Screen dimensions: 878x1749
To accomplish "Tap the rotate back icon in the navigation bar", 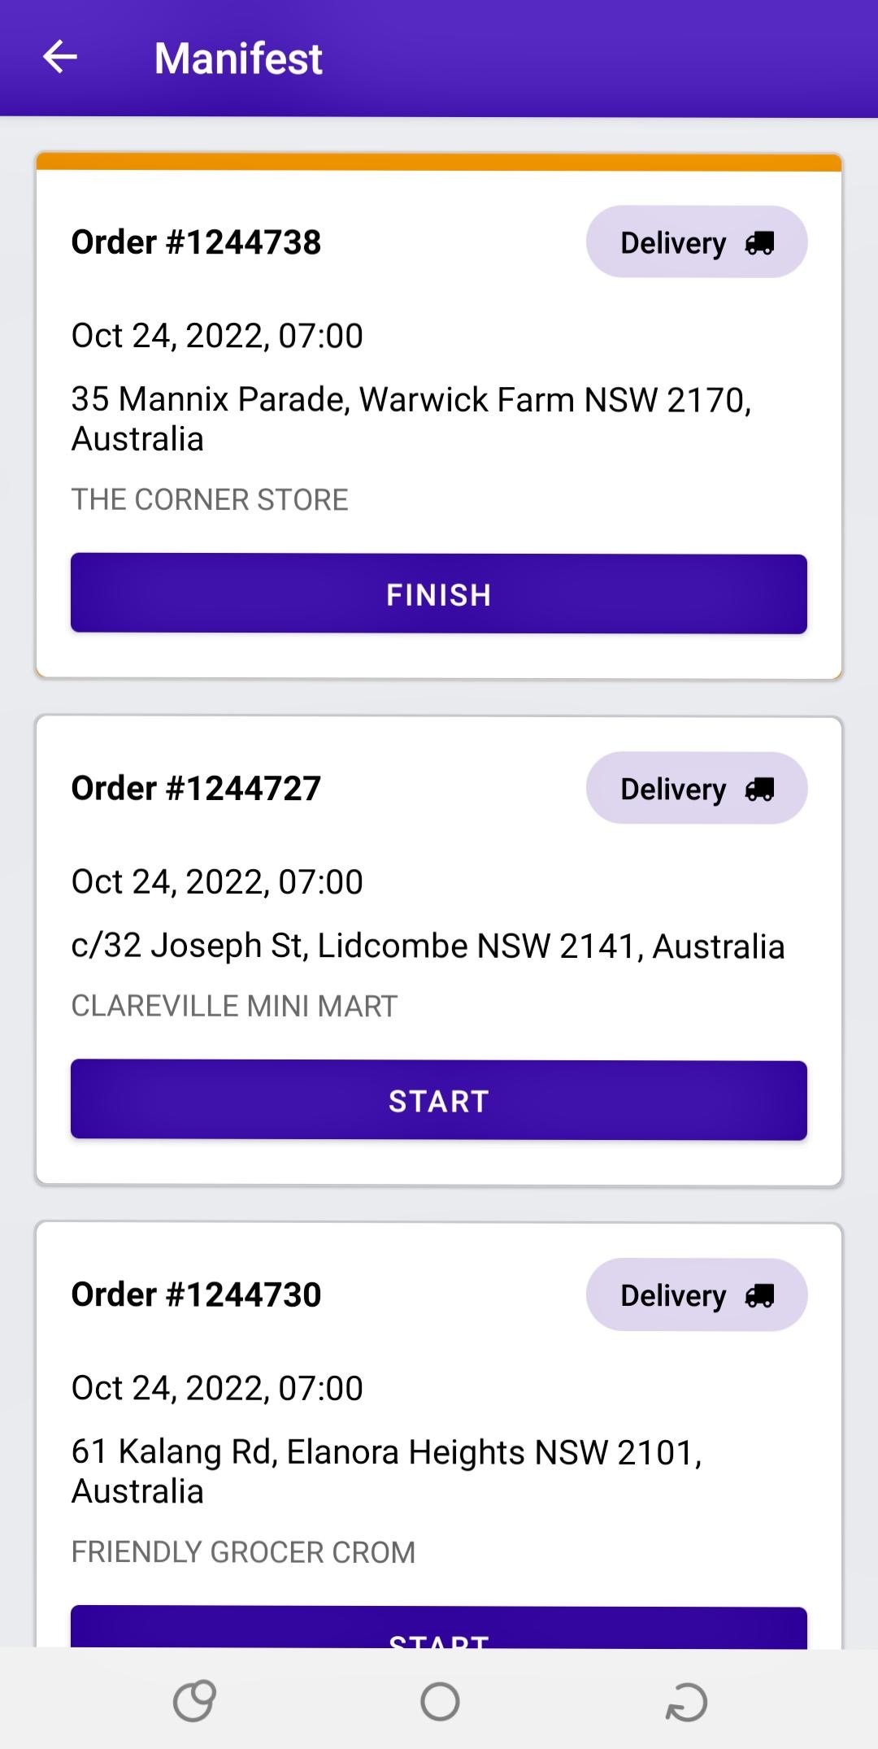I will (x=686, y=1702).
